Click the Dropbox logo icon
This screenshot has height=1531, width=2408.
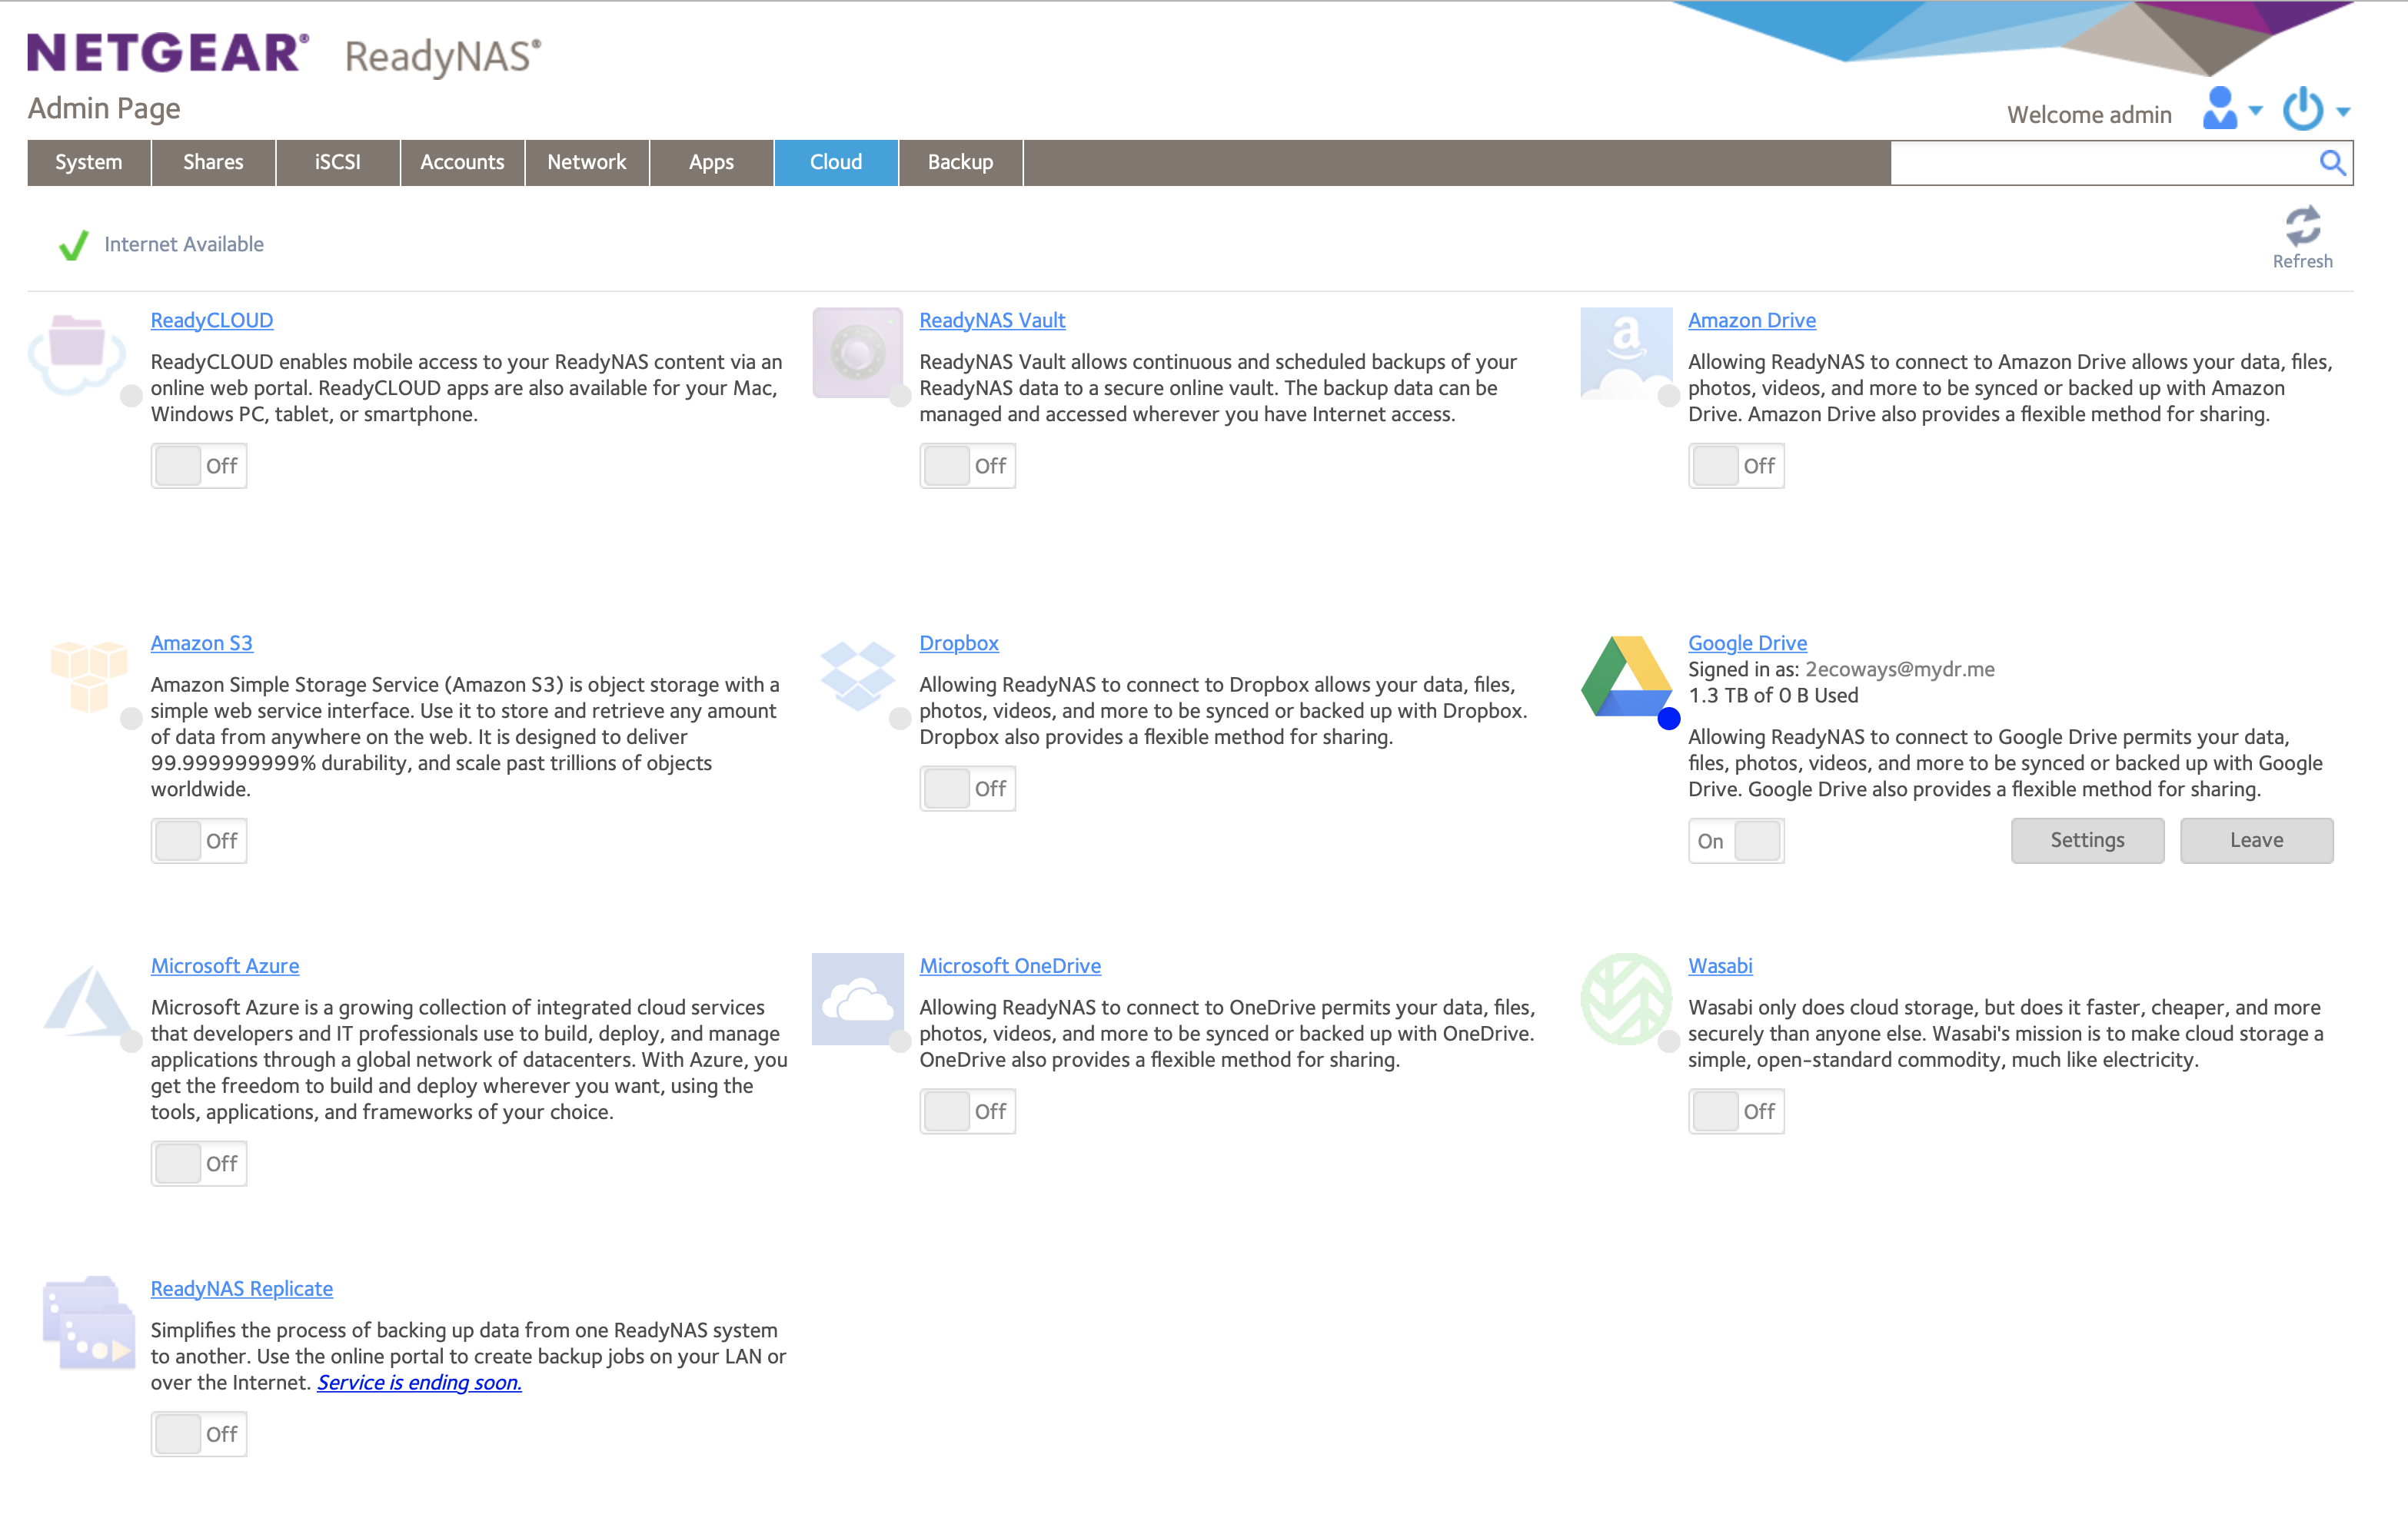[857, 675]
